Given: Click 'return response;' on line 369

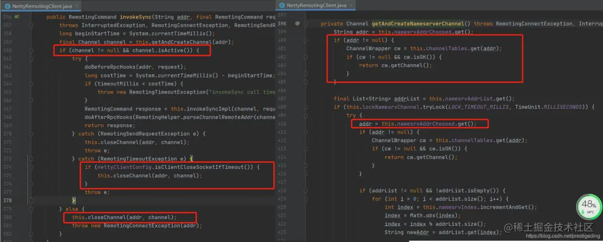Looking at the screenshot, I should pyautogui.click(x=109, y=125).
